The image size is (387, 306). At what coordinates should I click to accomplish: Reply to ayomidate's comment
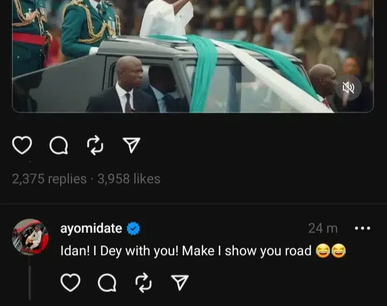[107, 283]
